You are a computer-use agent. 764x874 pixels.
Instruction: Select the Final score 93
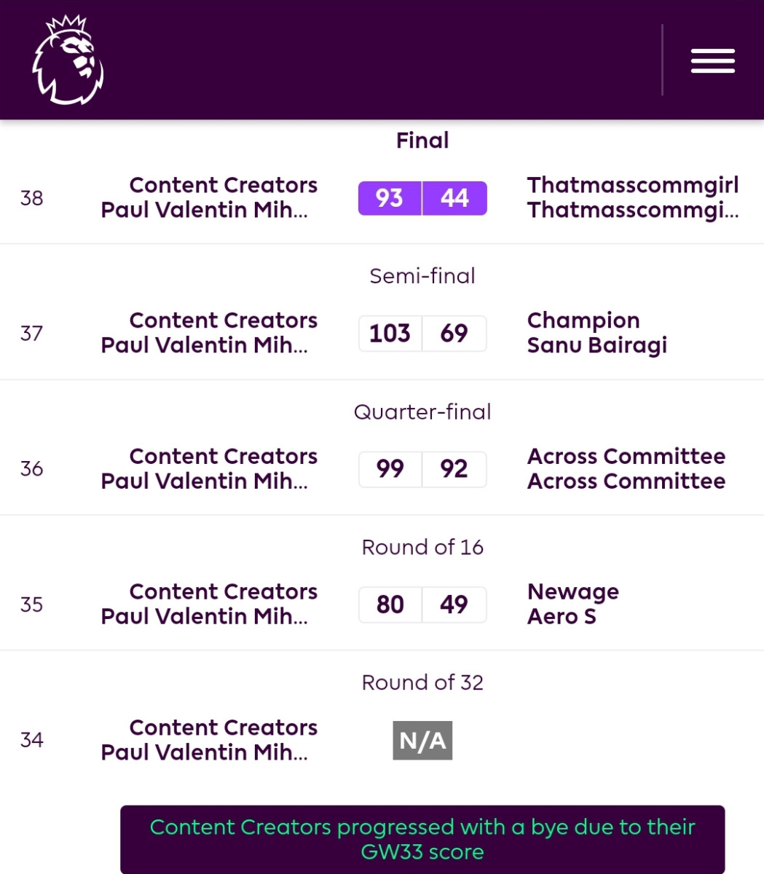click(390, 198)
